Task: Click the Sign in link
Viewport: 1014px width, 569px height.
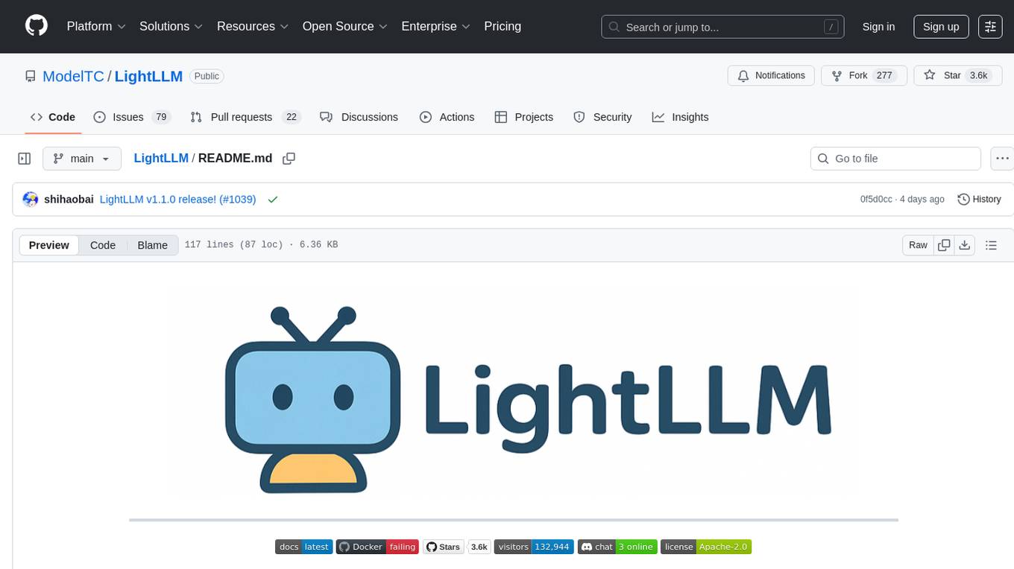Action: pos(878,27)
